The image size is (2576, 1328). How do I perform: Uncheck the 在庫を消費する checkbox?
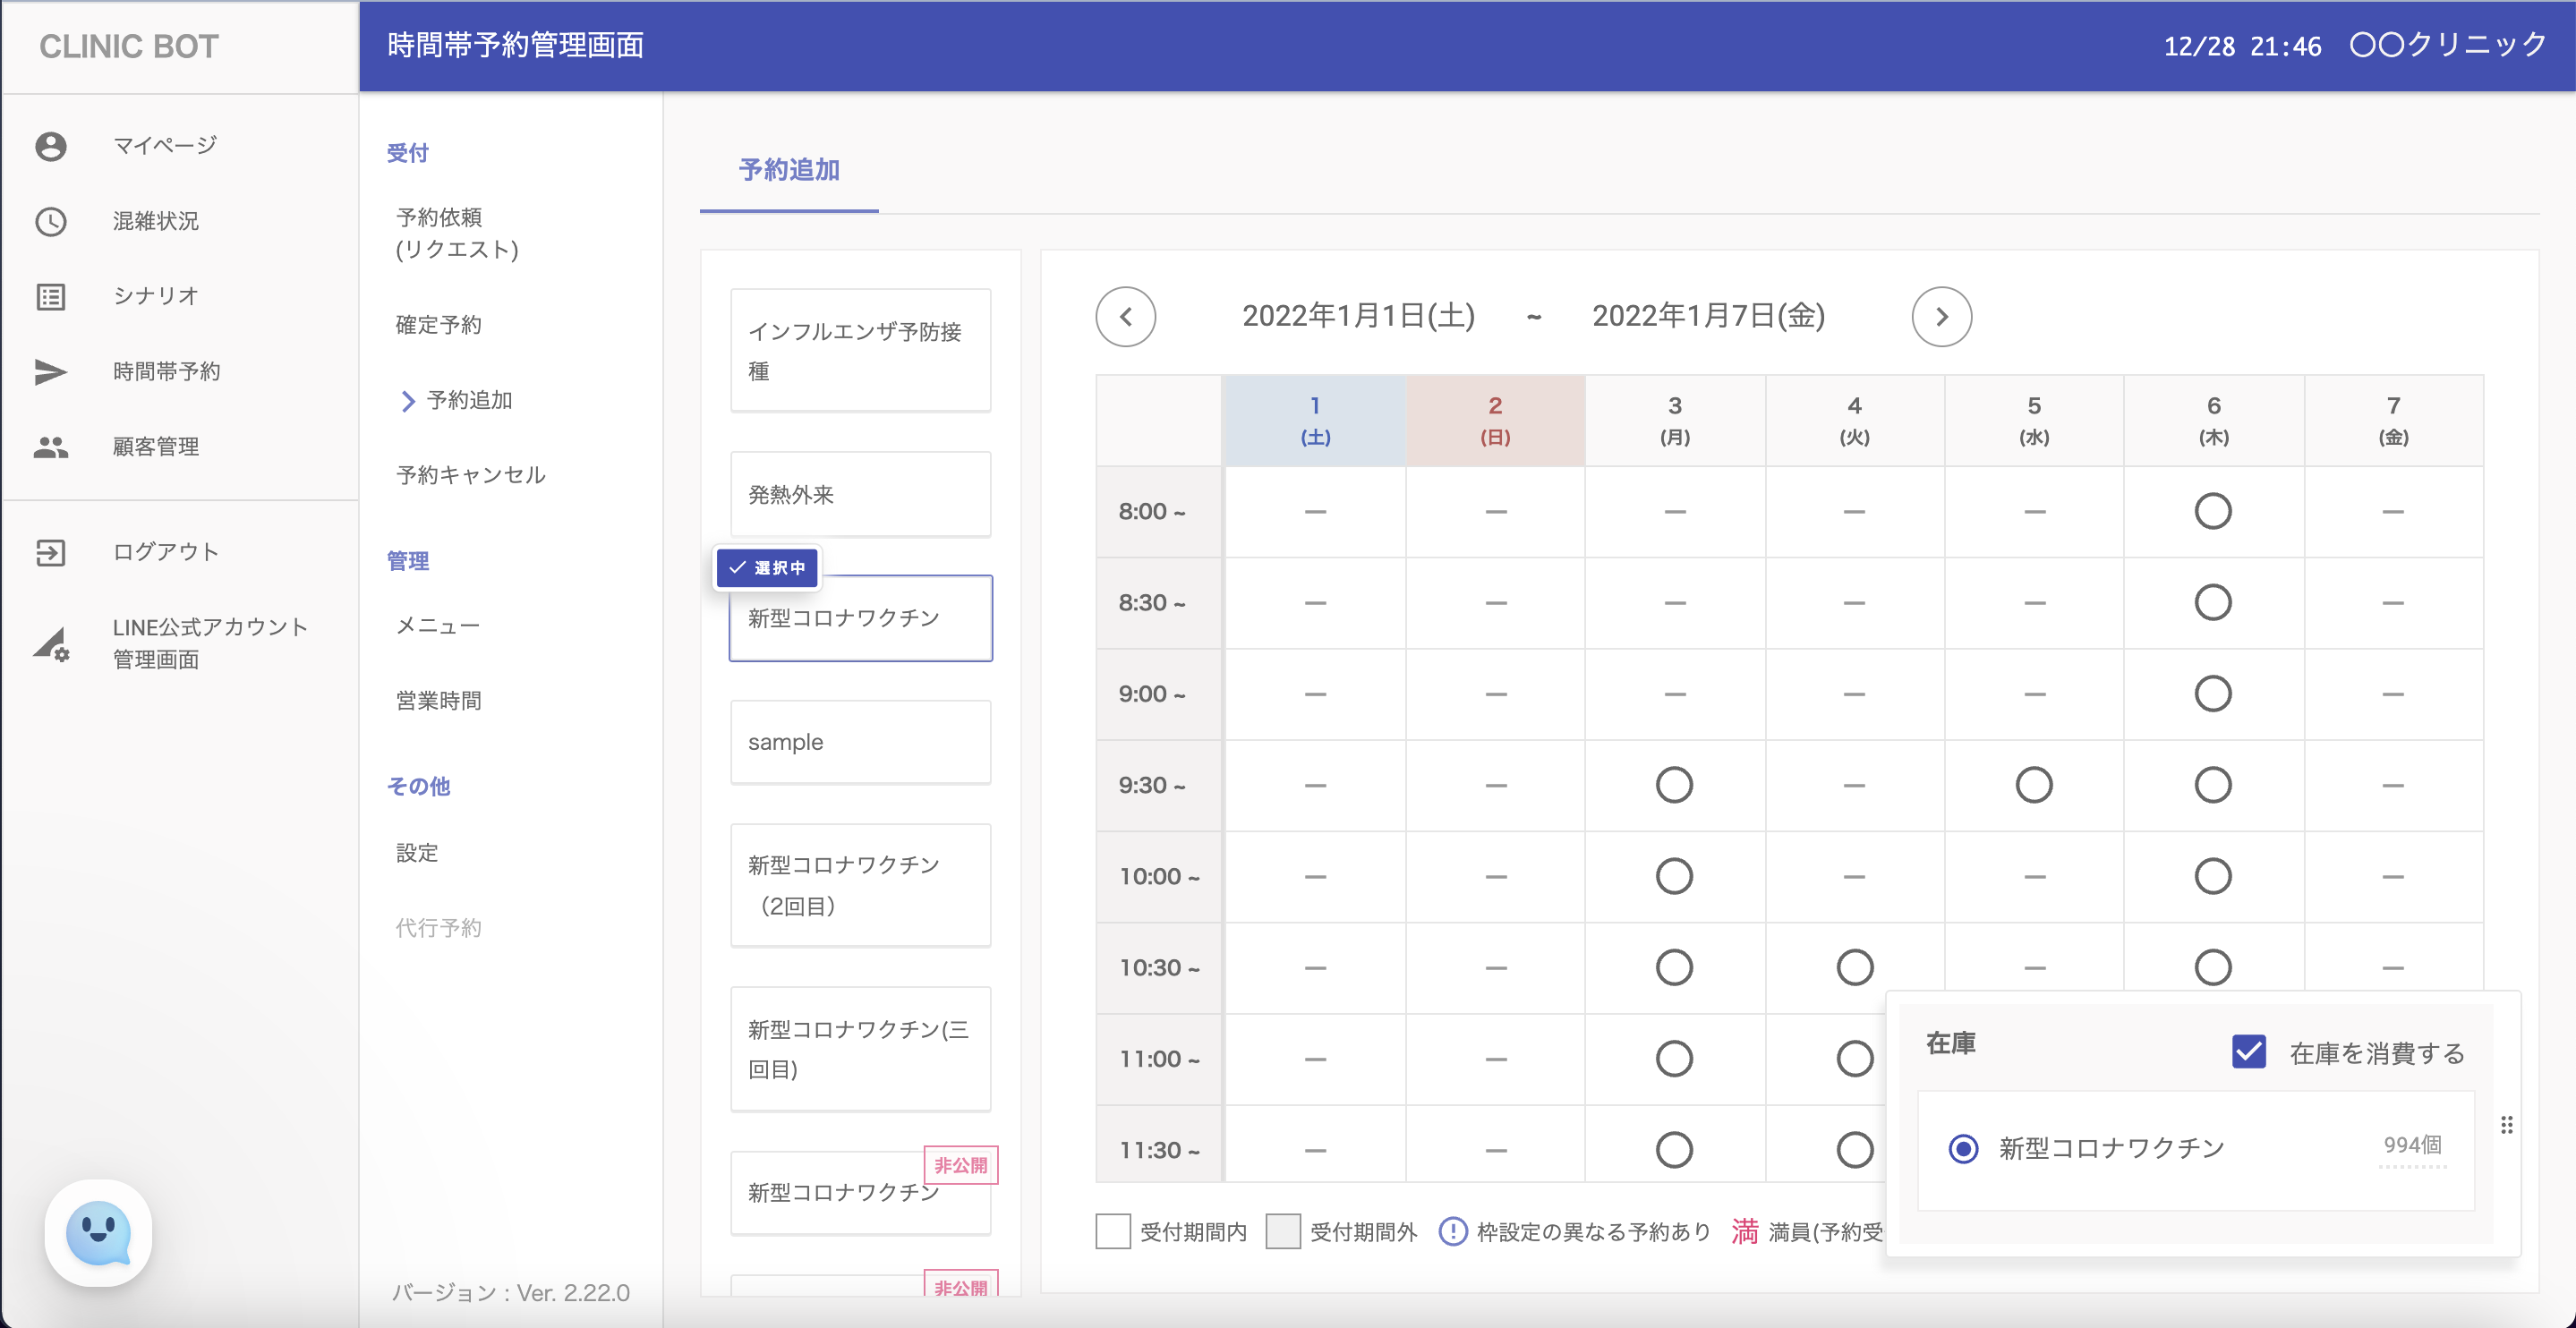pos(2248,1052)
